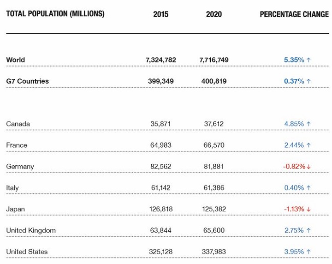Click the up arrow for United States 3.95%

(308, 252)
